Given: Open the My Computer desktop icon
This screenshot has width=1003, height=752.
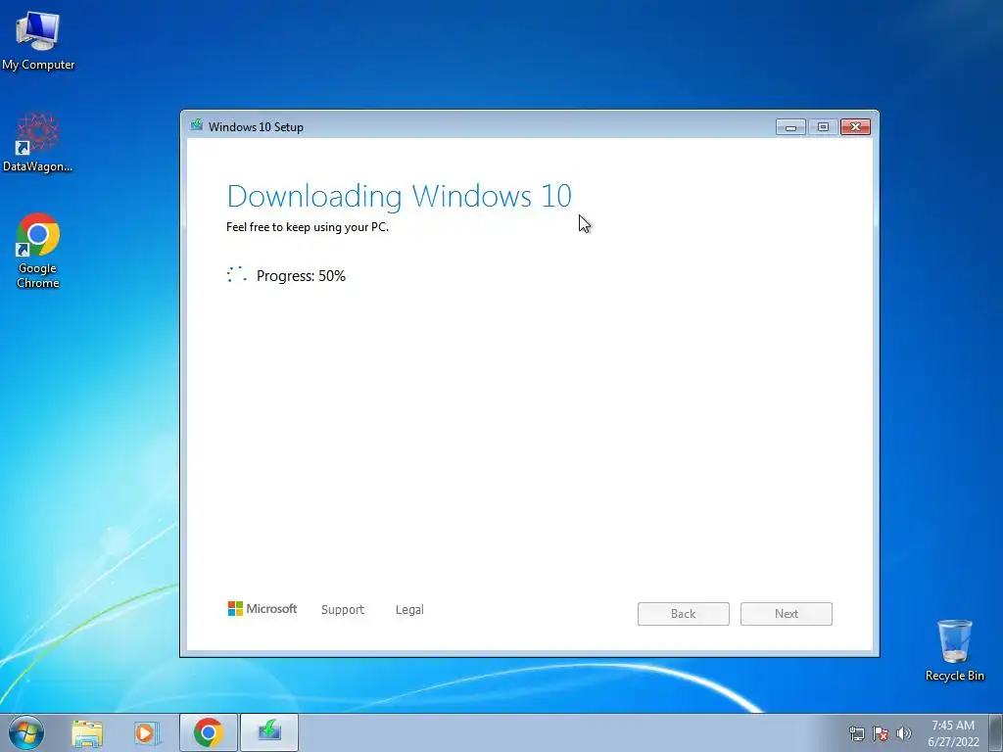Looking at the screenshot, I should pyautogui.click(x=38, y=39).
